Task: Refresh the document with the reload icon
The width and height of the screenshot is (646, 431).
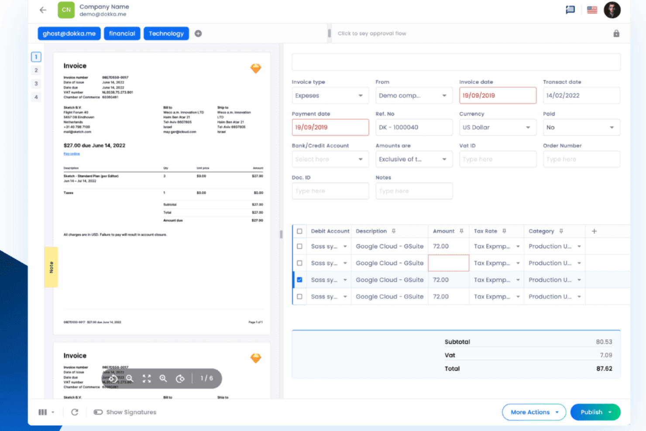Action: click(75, 412)
